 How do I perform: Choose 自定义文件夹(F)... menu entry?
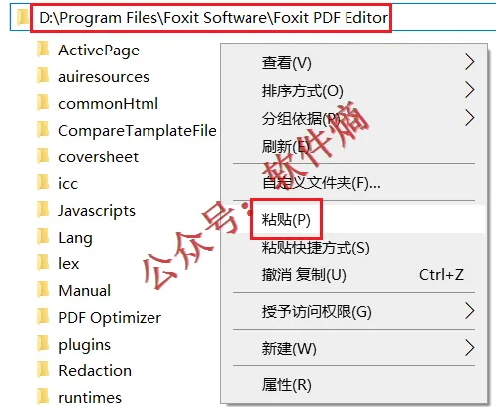tap(353, 182)
